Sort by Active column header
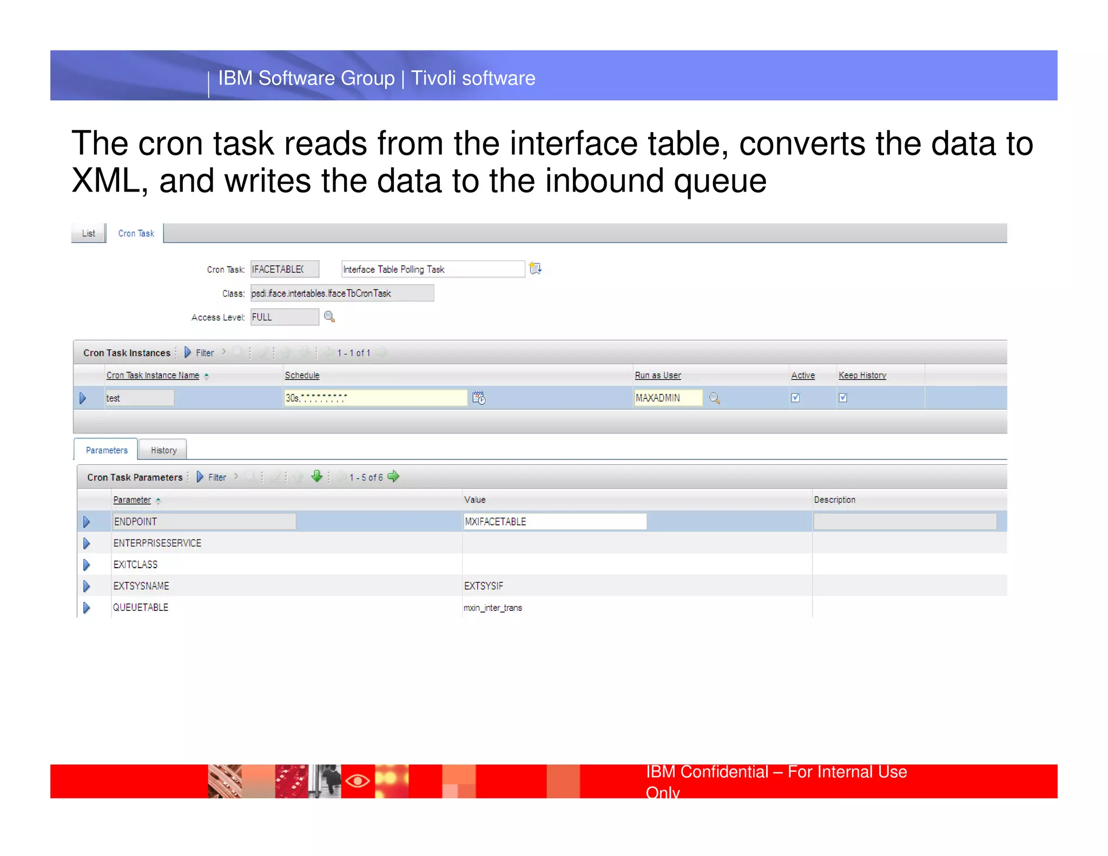 click(x=803, y=375)
